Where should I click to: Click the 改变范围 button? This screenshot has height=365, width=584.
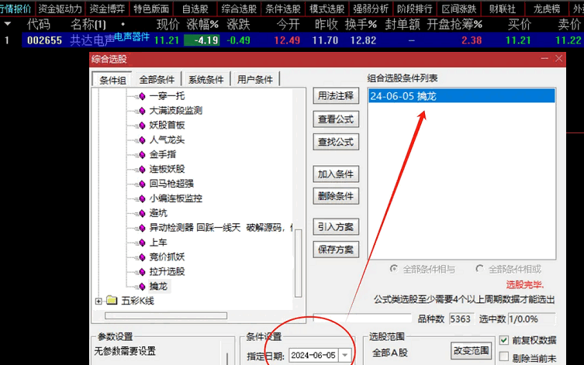471,350
